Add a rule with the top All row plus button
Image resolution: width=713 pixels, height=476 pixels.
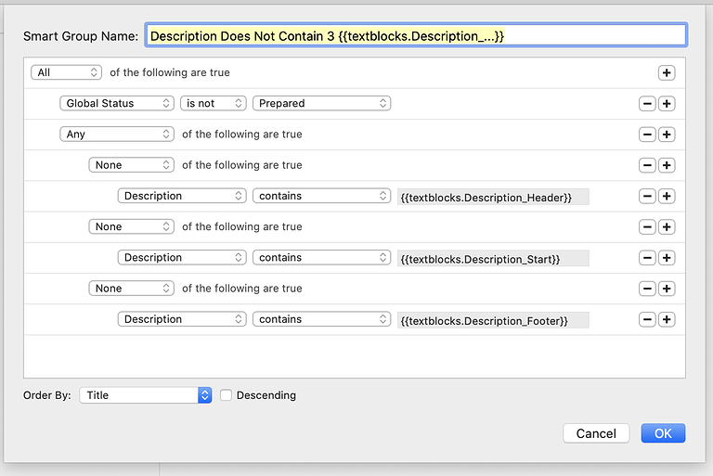pyautogui.click(x=667, y=72)
